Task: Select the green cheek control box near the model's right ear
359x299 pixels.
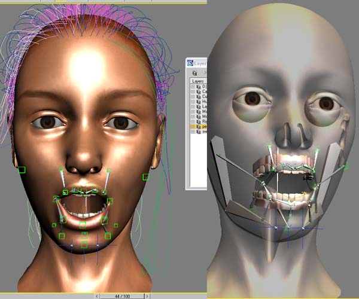Action: [22, 170]
